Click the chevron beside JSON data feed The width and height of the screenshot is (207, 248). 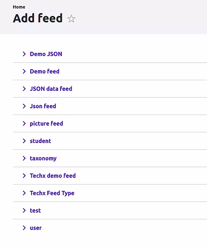(24, 89)
